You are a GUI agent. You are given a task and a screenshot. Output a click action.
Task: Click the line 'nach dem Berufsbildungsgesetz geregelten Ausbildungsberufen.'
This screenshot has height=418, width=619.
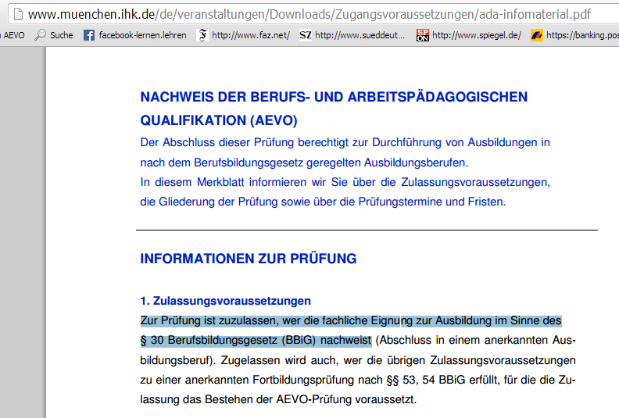point(304,163)
